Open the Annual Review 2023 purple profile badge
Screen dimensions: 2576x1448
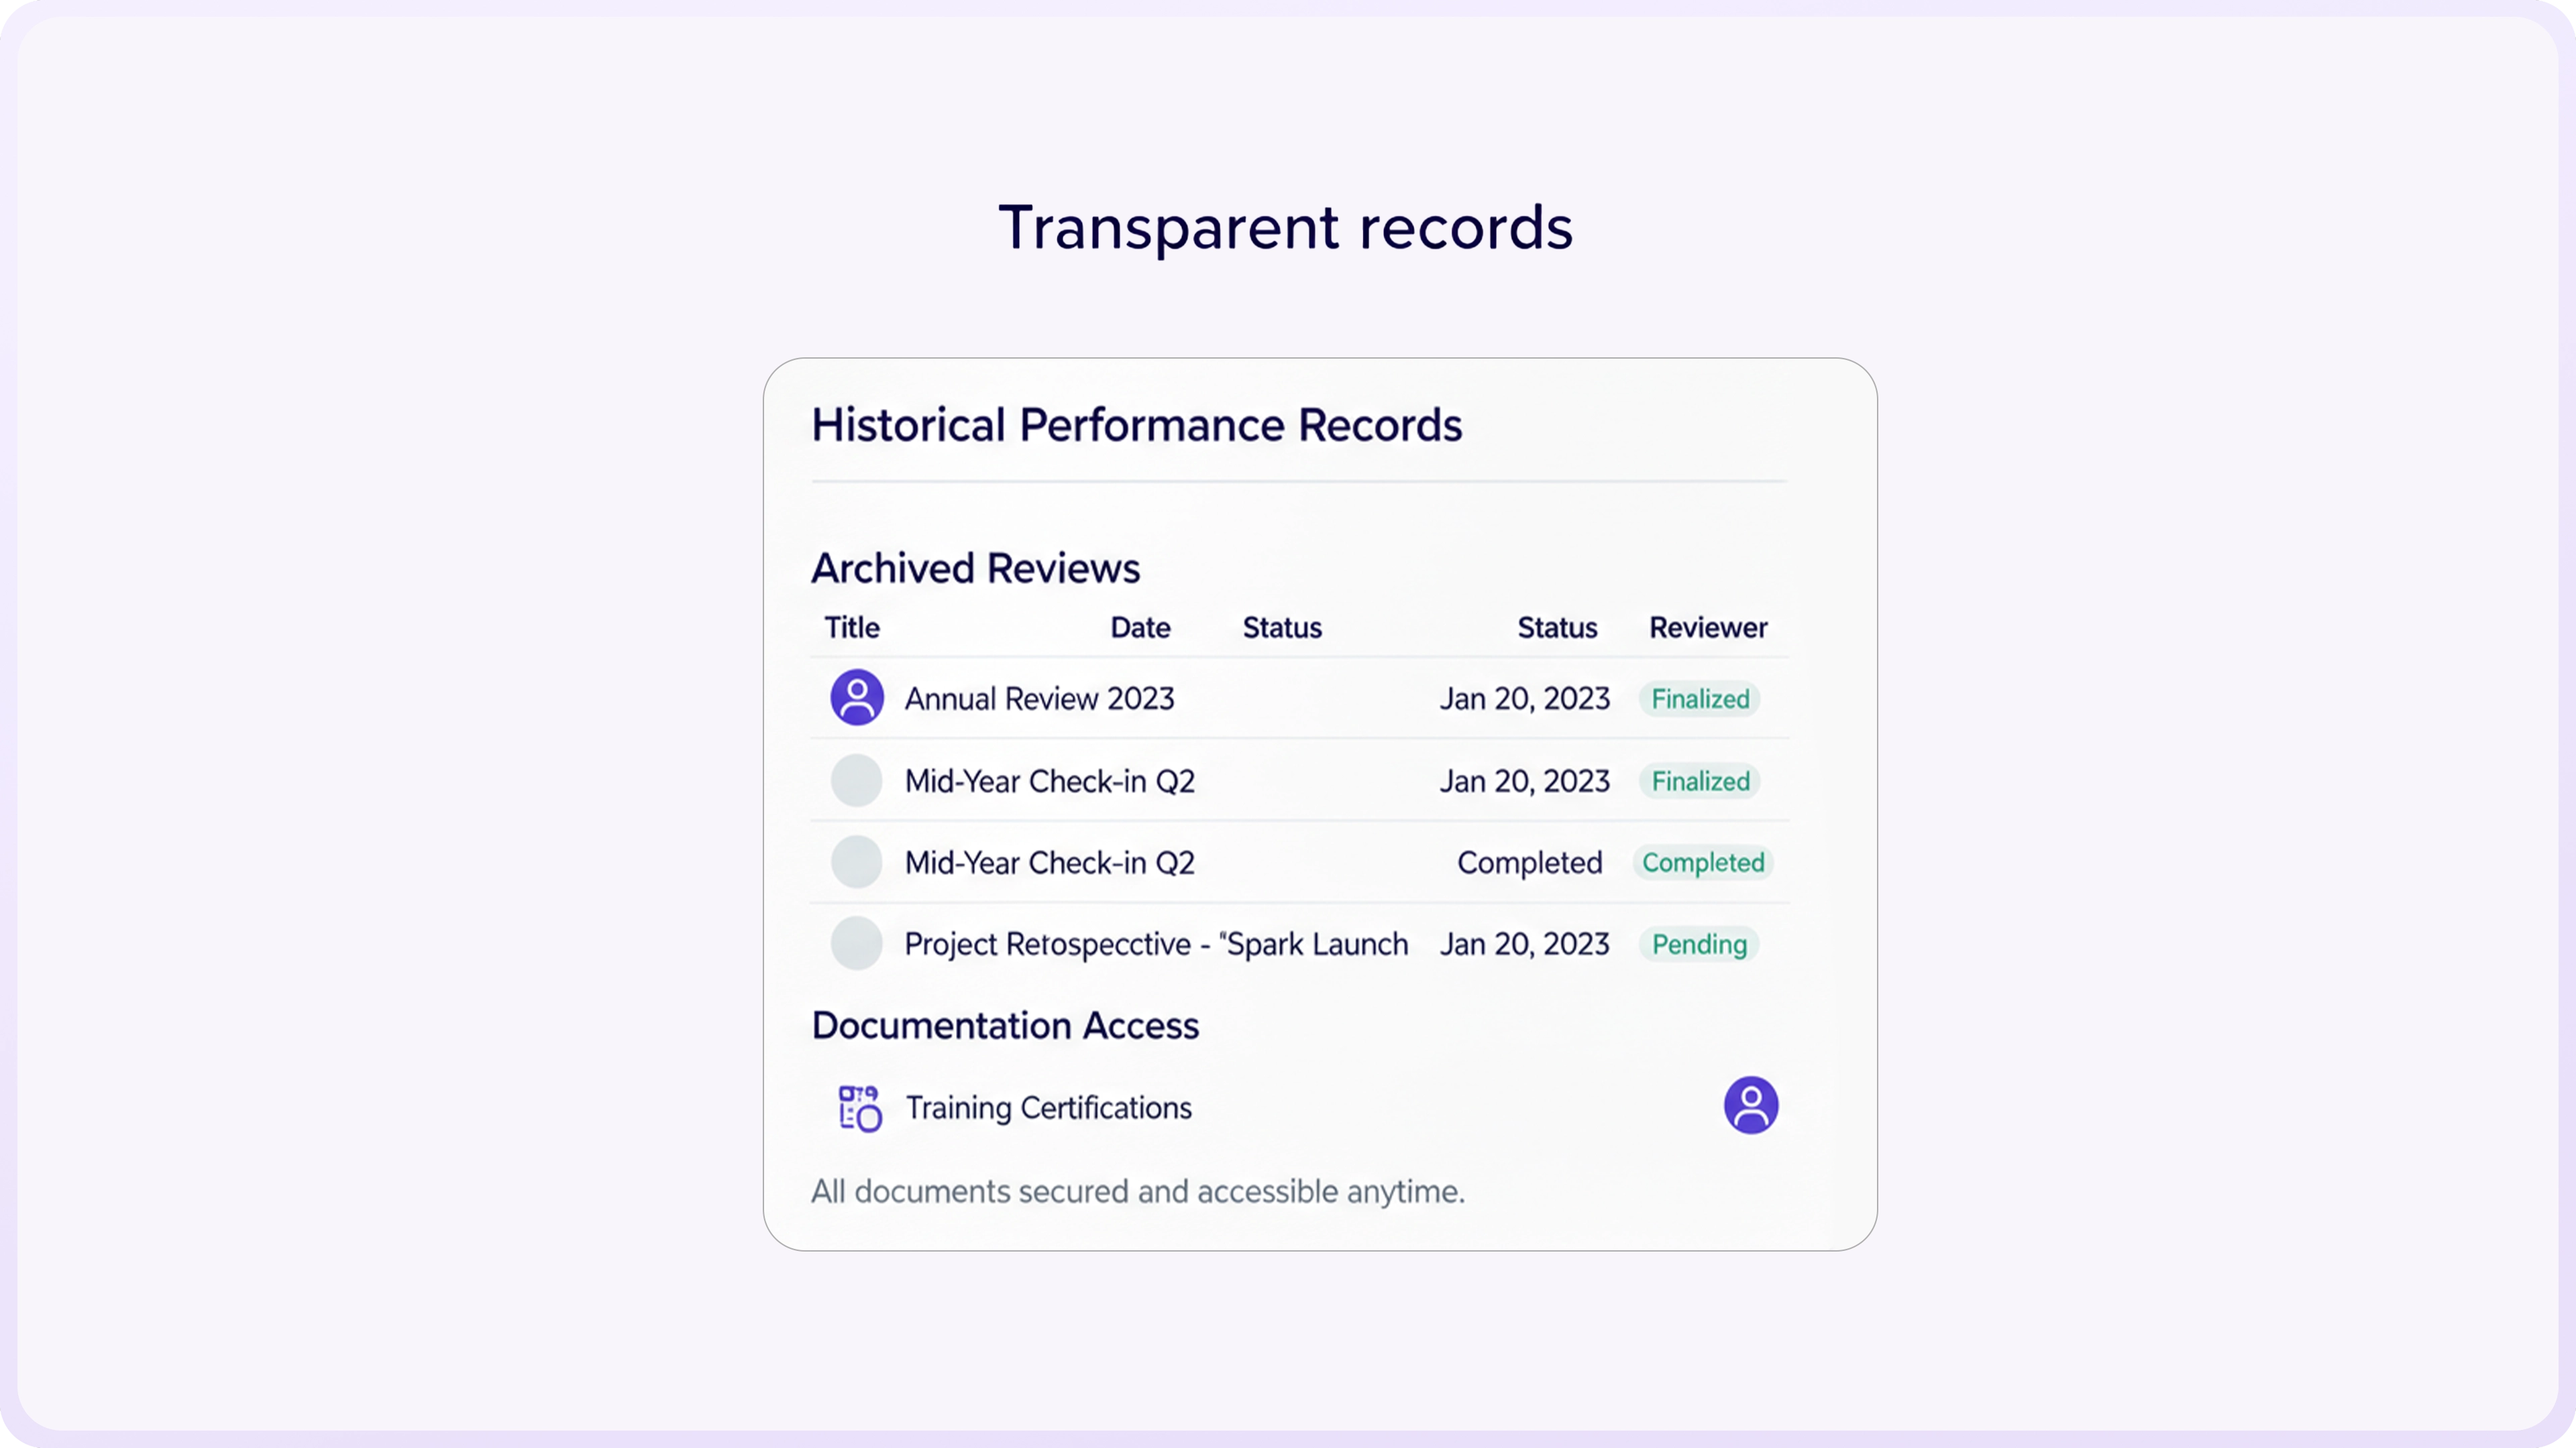coord(857,697)
